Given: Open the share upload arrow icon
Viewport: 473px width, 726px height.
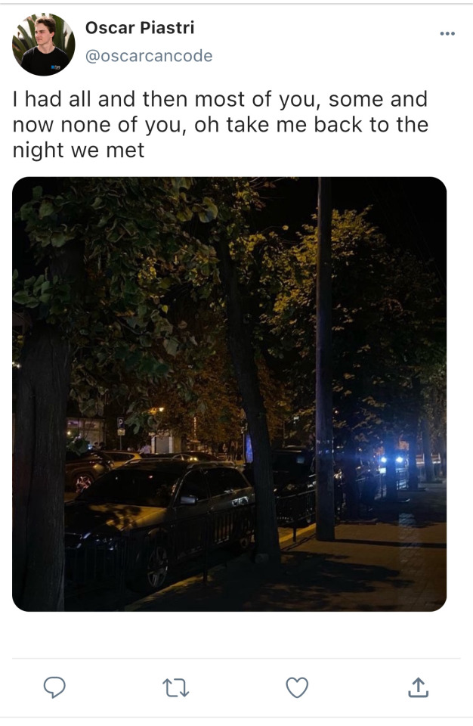Looking at the screenshot, I should click(x=419, y=687).
